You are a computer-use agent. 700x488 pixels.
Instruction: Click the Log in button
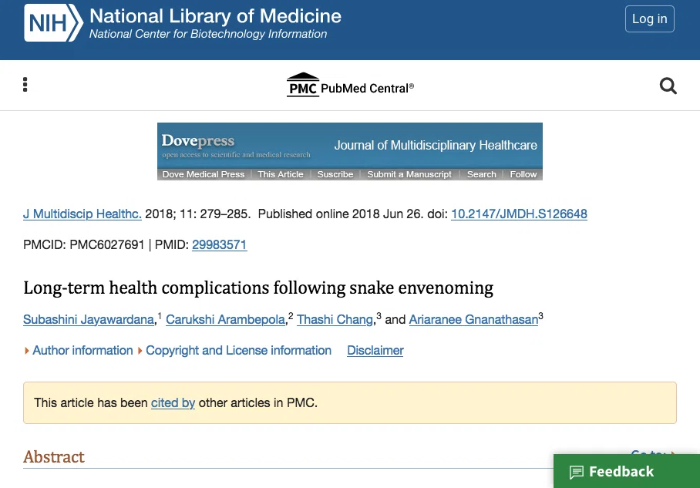tap(650, 19)
